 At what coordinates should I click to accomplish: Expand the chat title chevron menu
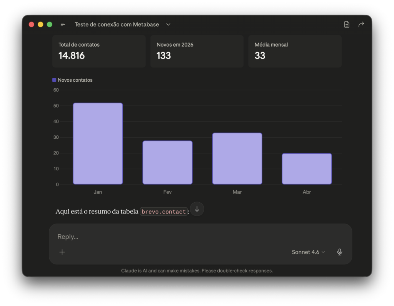[x=168, y=24]
